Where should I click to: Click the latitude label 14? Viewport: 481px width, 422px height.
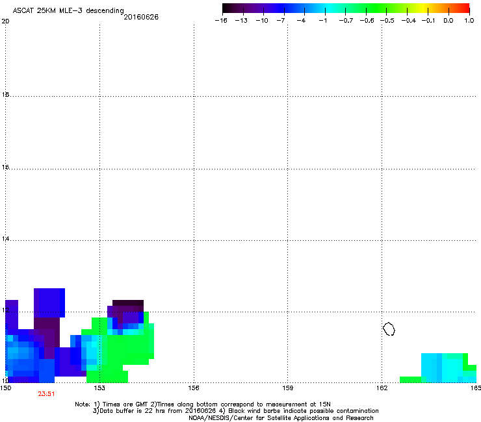point(5,238)
